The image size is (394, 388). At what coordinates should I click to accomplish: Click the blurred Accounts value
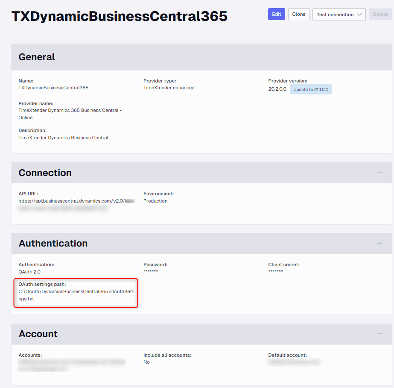click(71, 365)
